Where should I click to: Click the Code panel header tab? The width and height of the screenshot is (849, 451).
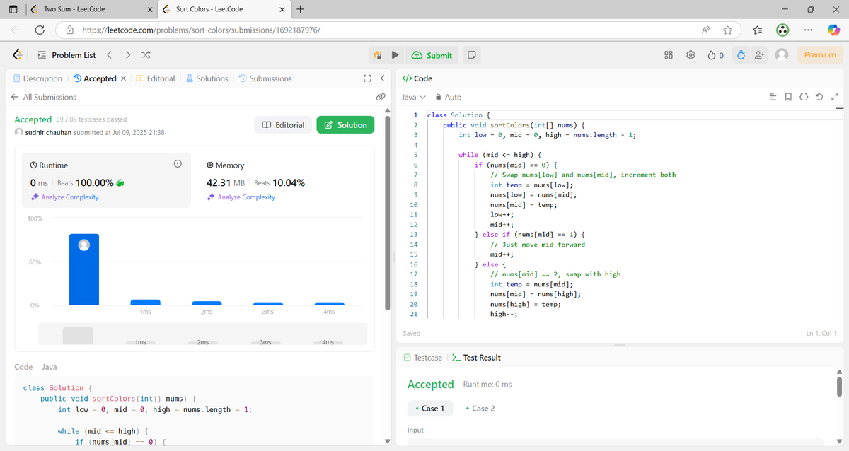tap(417, 78)
